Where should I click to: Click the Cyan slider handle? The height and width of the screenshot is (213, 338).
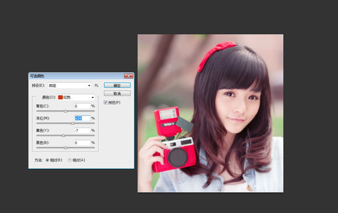point(65,111)
